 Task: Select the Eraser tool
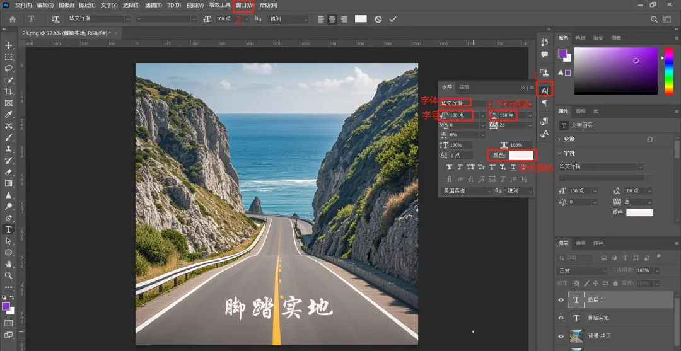point(8,172)
